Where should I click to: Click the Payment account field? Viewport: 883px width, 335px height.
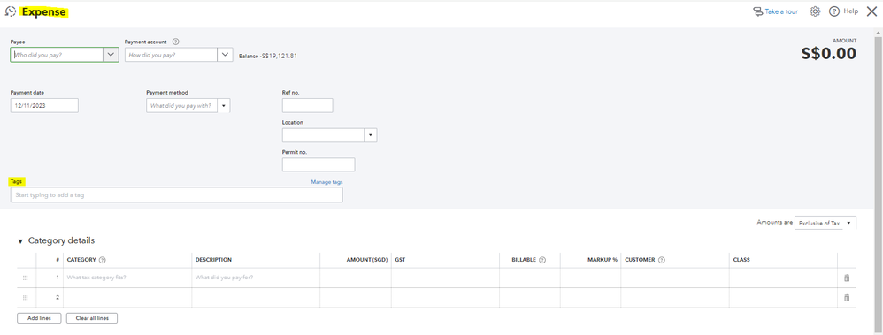[x=171, y=55]
